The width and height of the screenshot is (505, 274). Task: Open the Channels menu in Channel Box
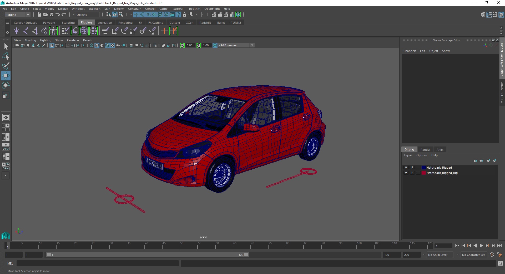coord(410,51)
